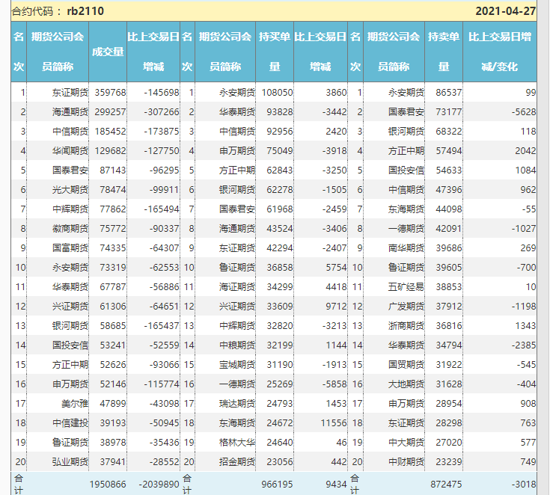Click 南华期货 in short ranking
The height and width of the screenshot is (495, 550).
[x=406, y=248]
